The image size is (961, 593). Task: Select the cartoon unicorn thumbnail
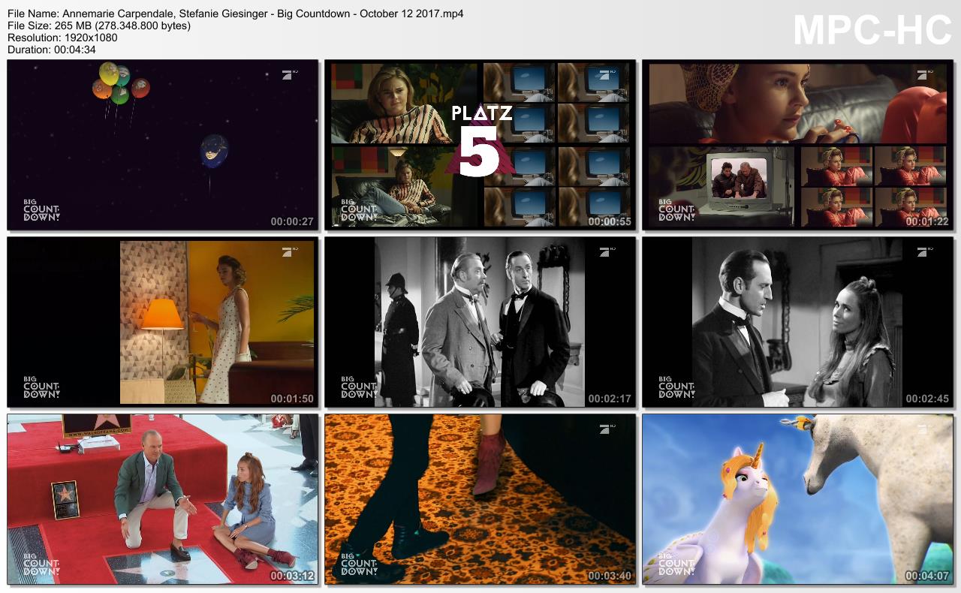tap(797, 499)
